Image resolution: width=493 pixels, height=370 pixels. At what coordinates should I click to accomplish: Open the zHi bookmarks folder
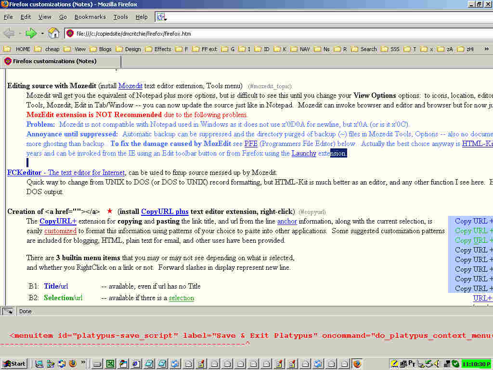click(466, 49)
